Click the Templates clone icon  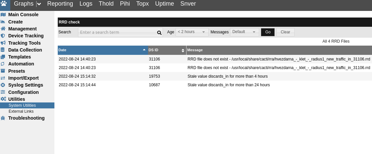click(x=3, y=57)
